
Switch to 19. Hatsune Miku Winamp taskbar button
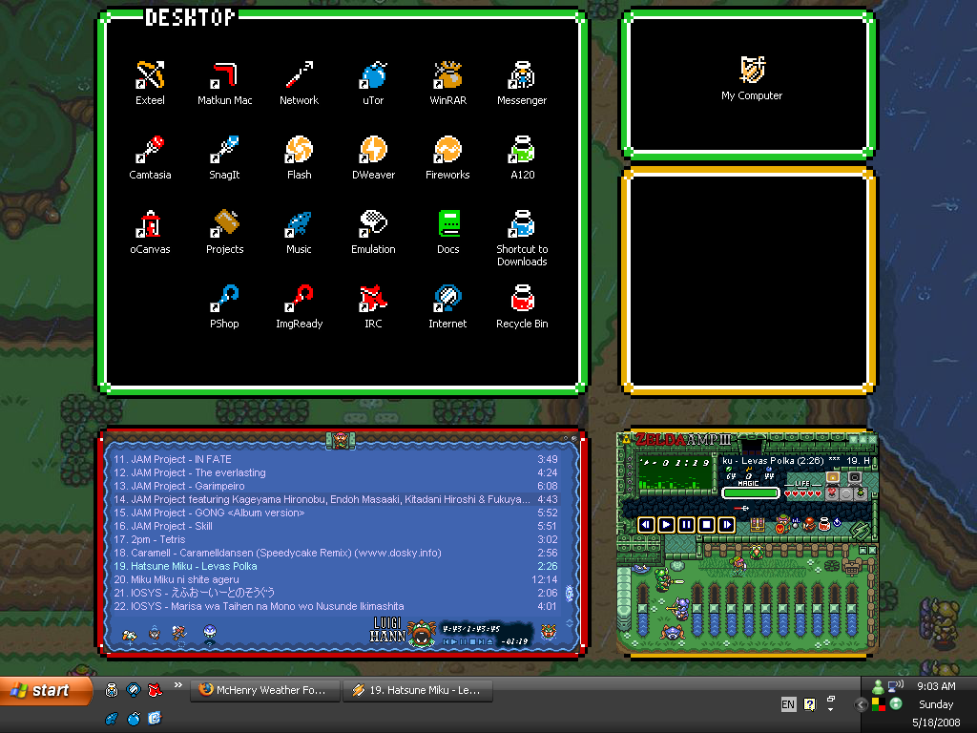(x=418, y=690)
